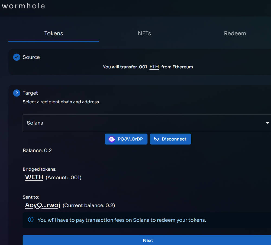Open the Source step header
The width and height of the screenshot is (271, 245).
click(x=31, y=57)
